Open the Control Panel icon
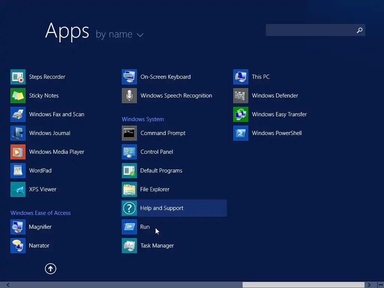Screen dimensions: 384x288 [129, 152]
